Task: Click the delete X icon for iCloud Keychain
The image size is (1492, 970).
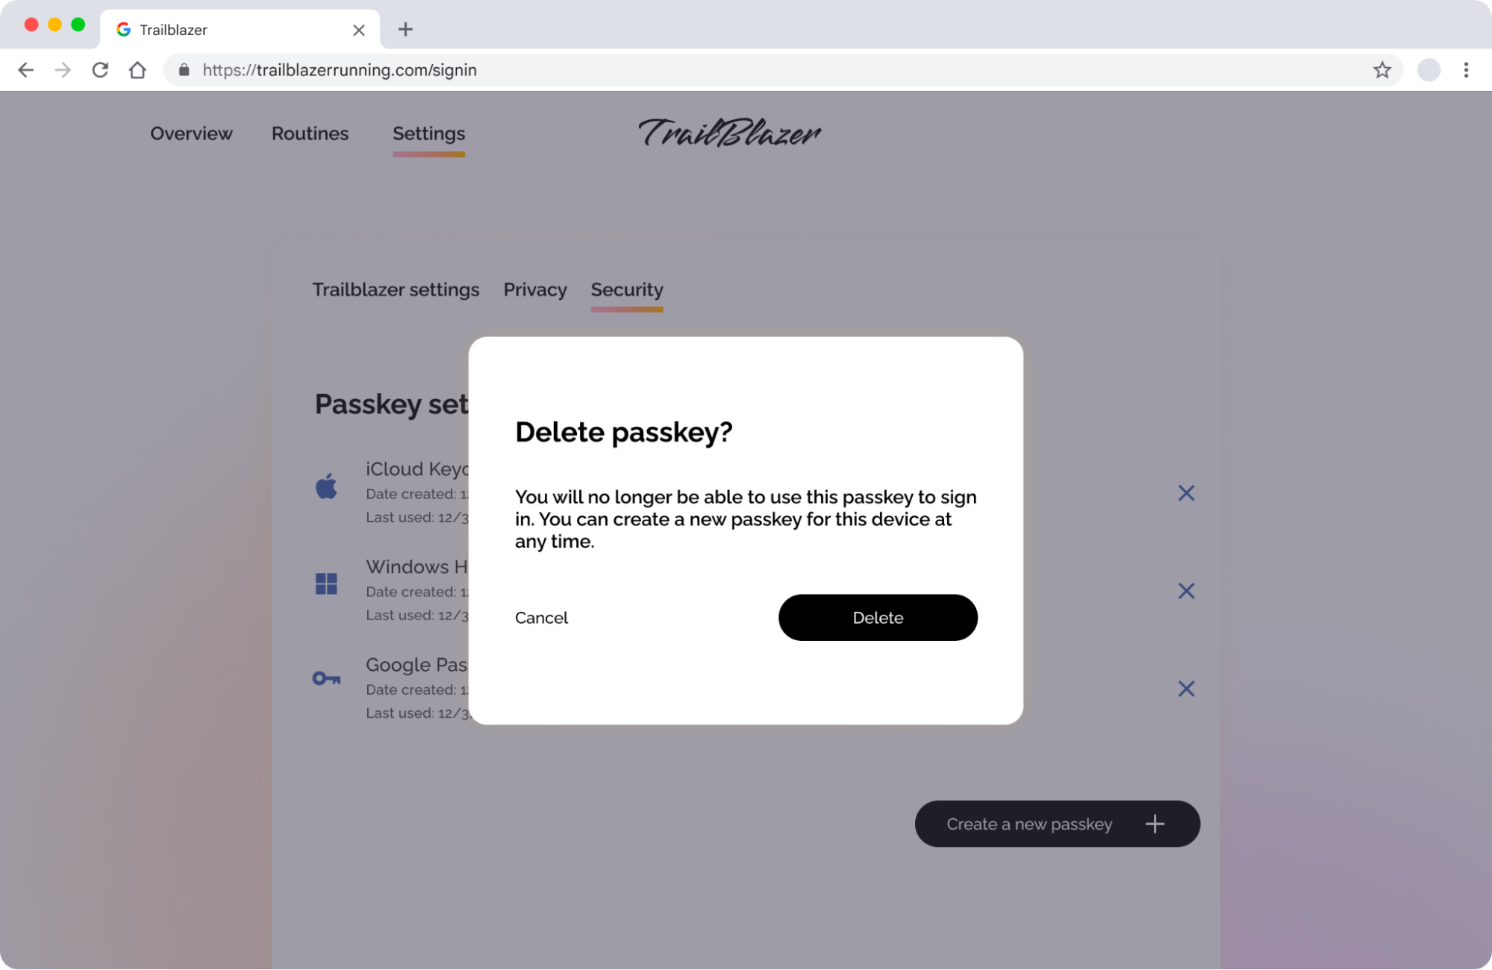Action: [1187, 492]
